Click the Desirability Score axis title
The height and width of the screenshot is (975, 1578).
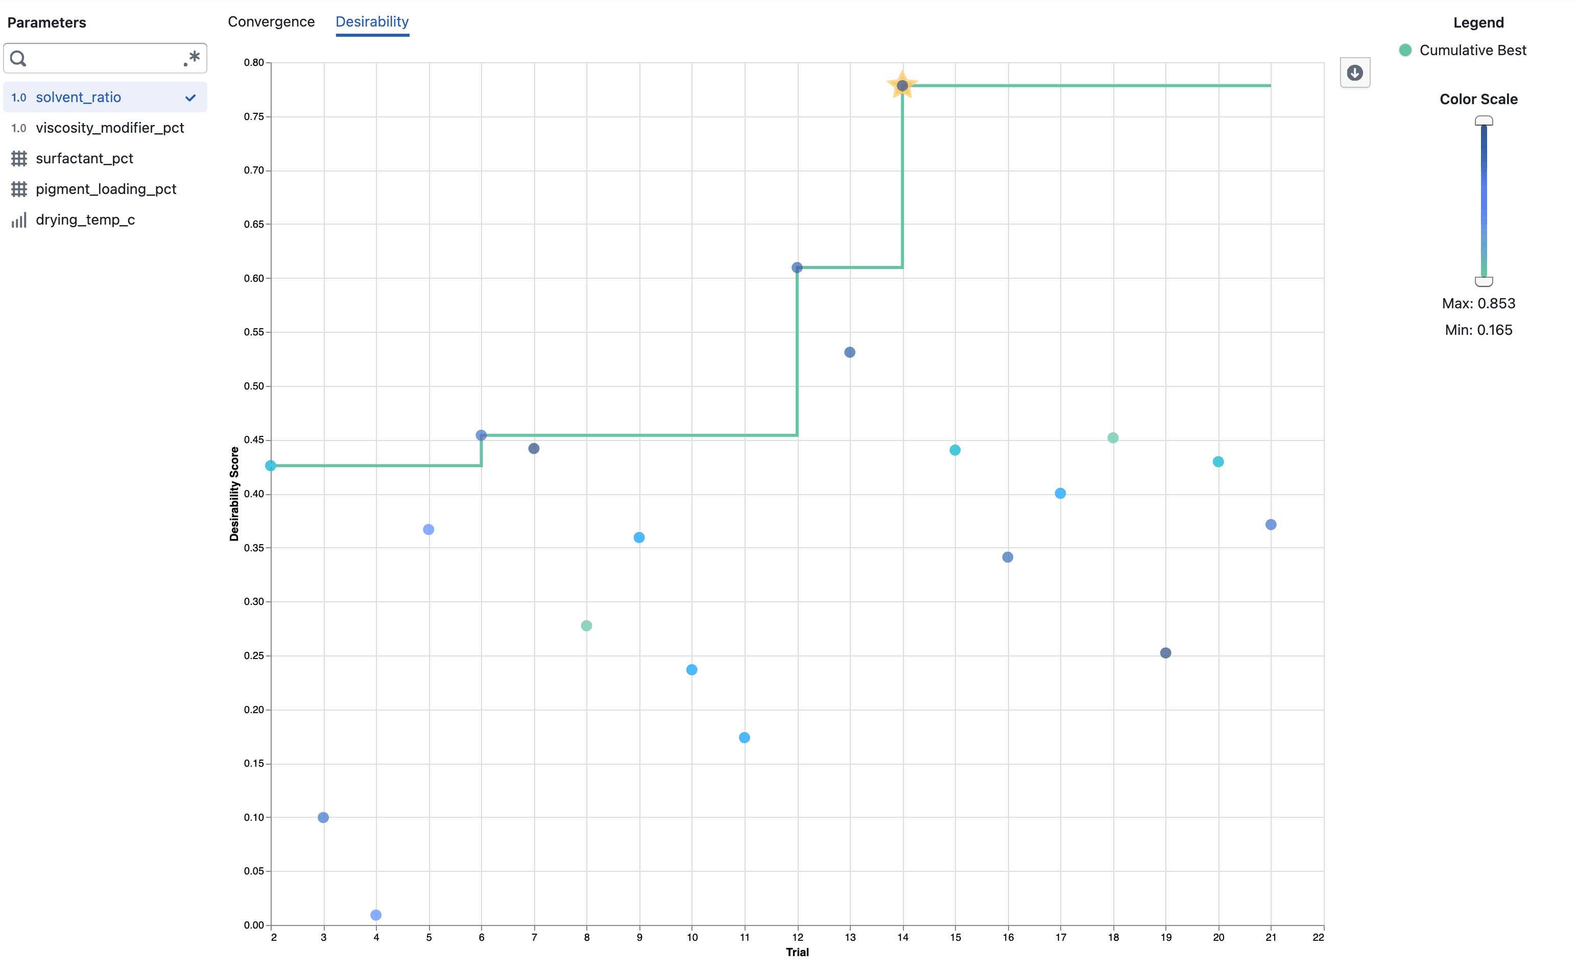(234, 494)
